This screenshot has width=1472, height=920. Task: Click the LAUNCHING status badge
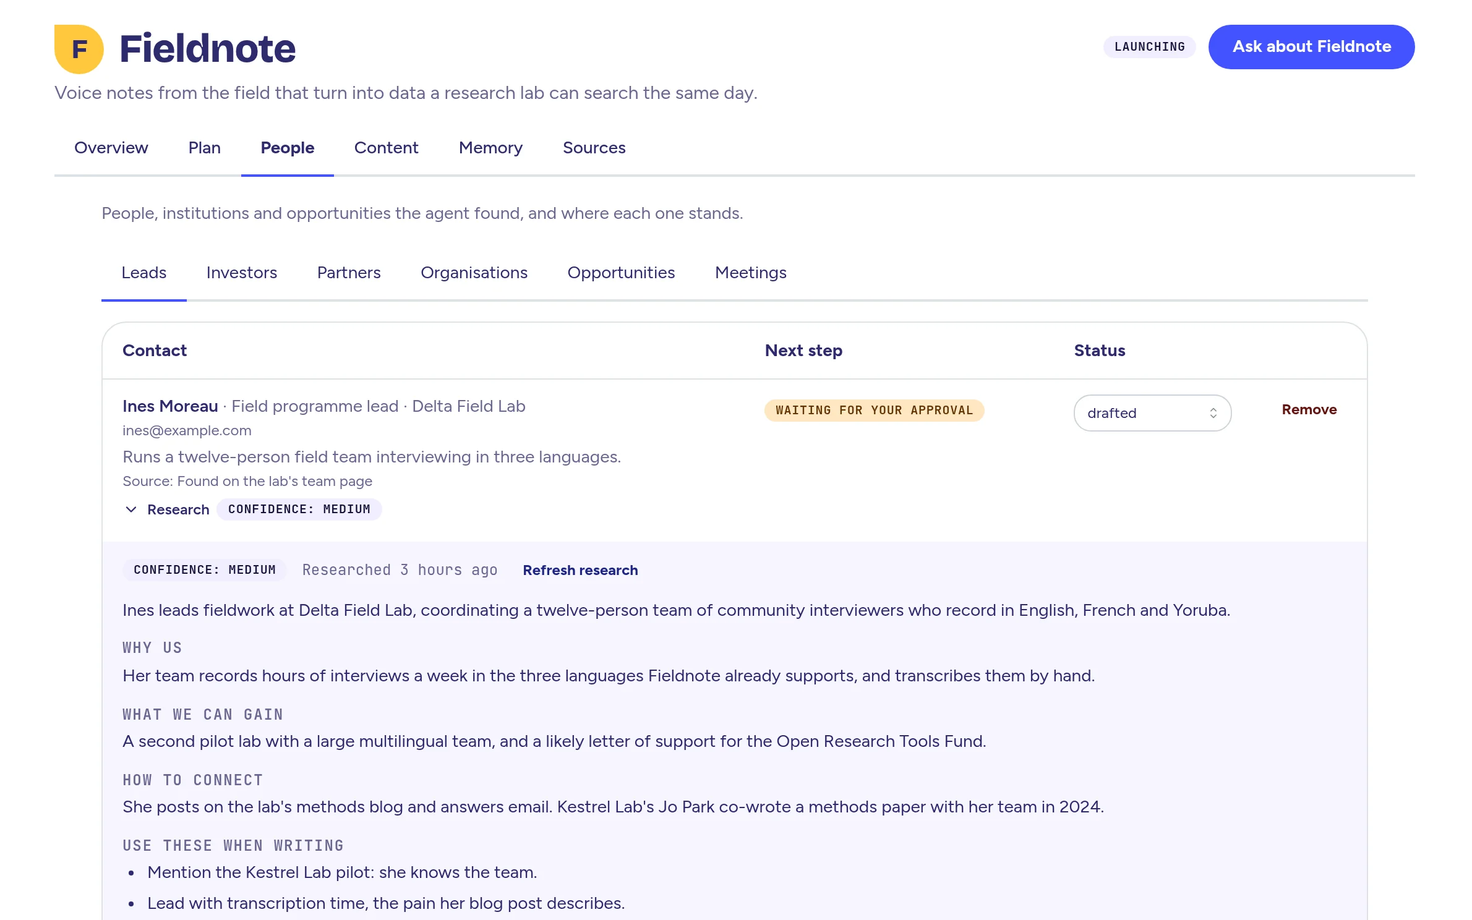(x=1150, y=47)
